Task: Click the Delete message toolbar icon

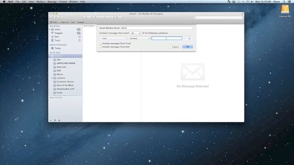Action: point(86,17)
